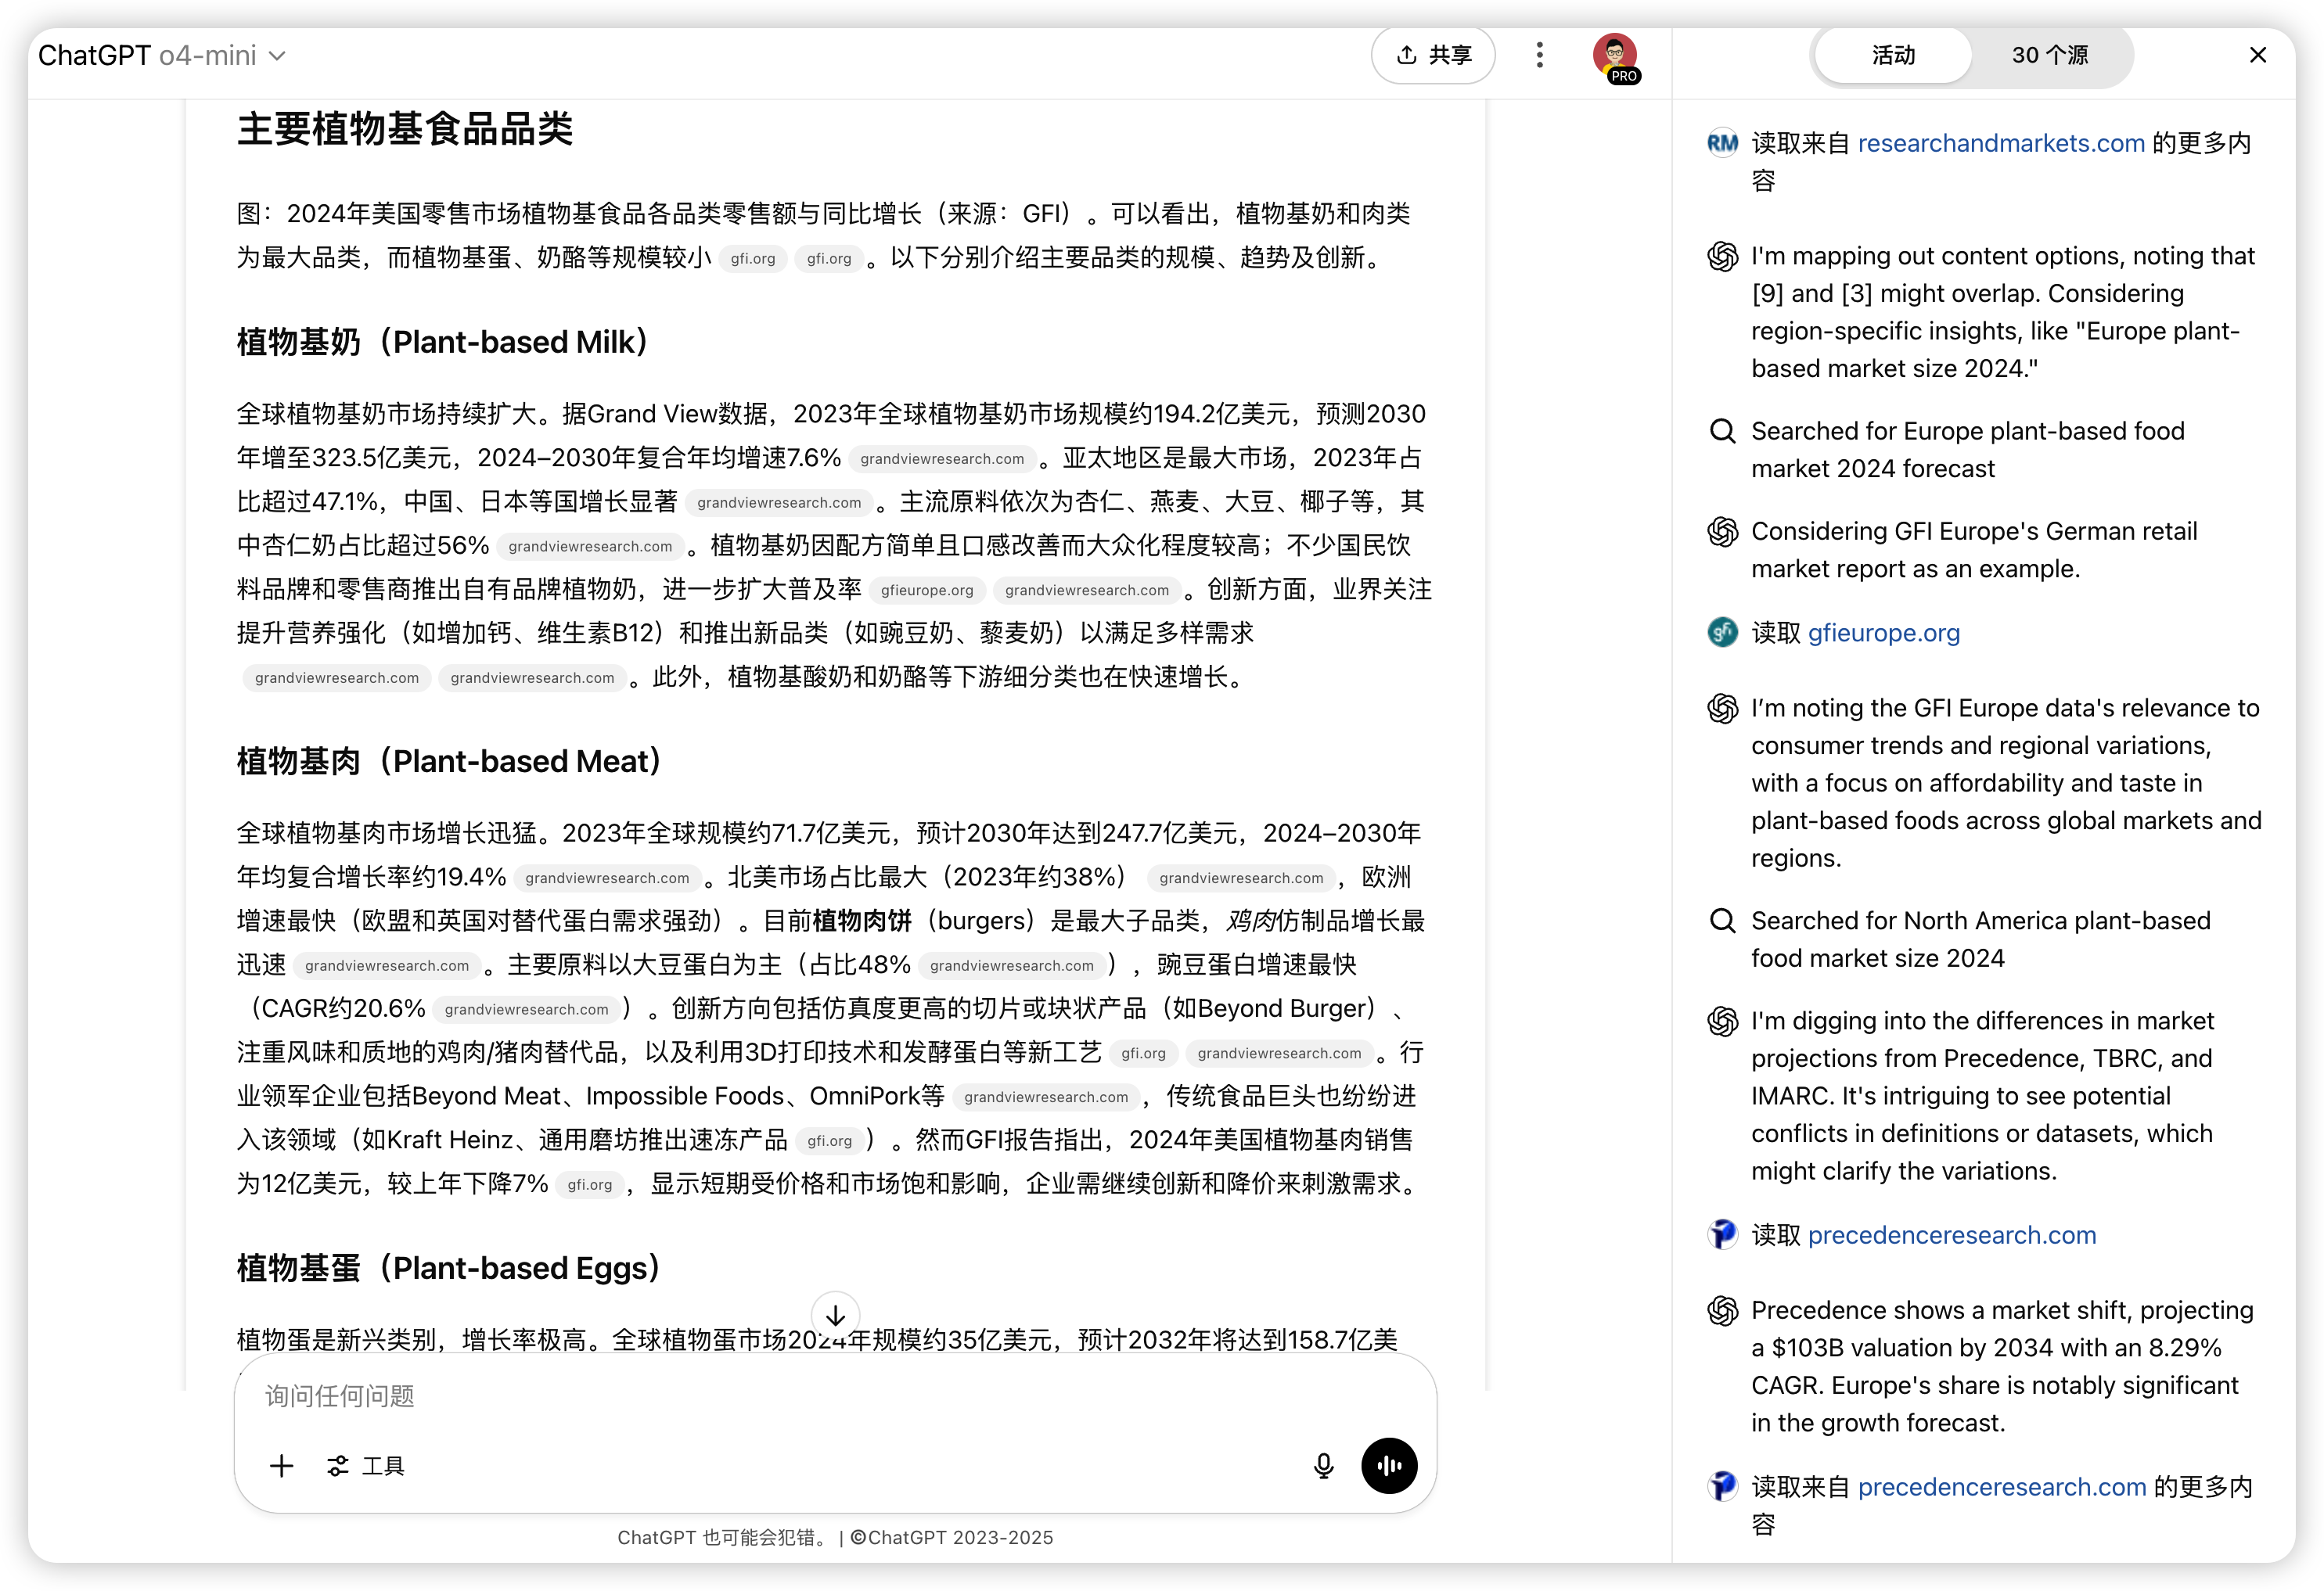The width and height of the screenshot is (2324, 1591).
Task: Open grandviewresearch.com citation after 约19.4%
Action: coord(607,878)
